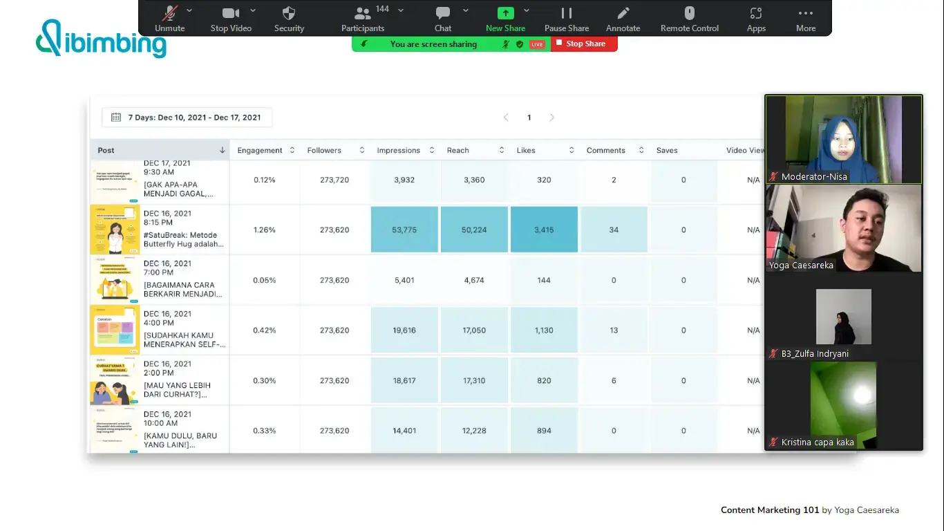
Task: Open the Participants panel icon
Action: click(x=362, y=13)
